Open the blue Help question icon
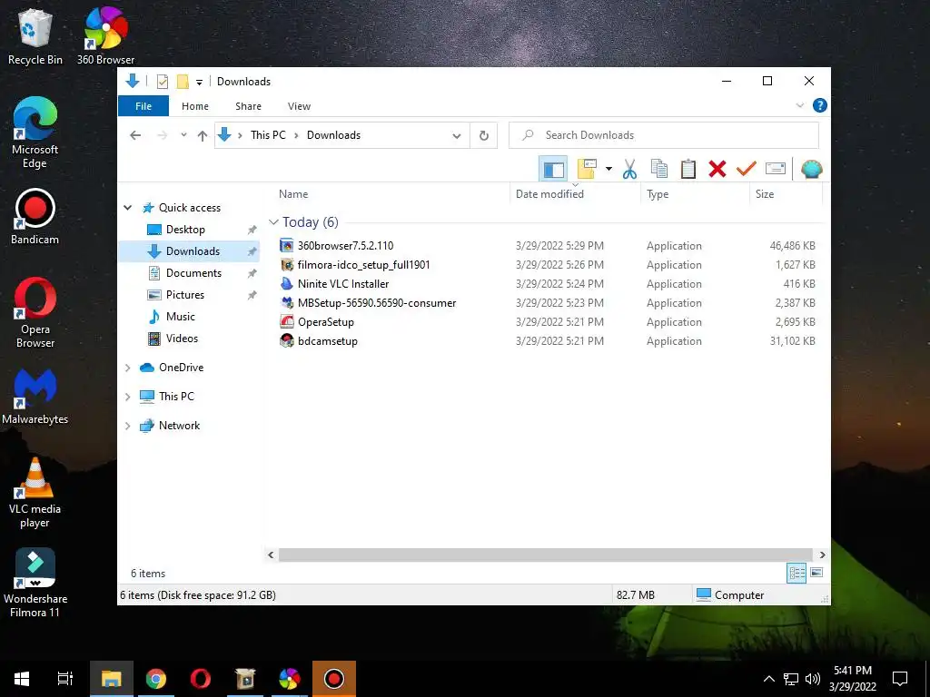Screen dimensions: 930x697 (x=820, y=105)
